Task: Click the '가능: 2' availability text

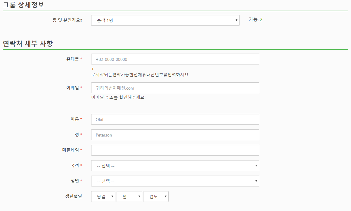Action: click(x=255, y=20)
